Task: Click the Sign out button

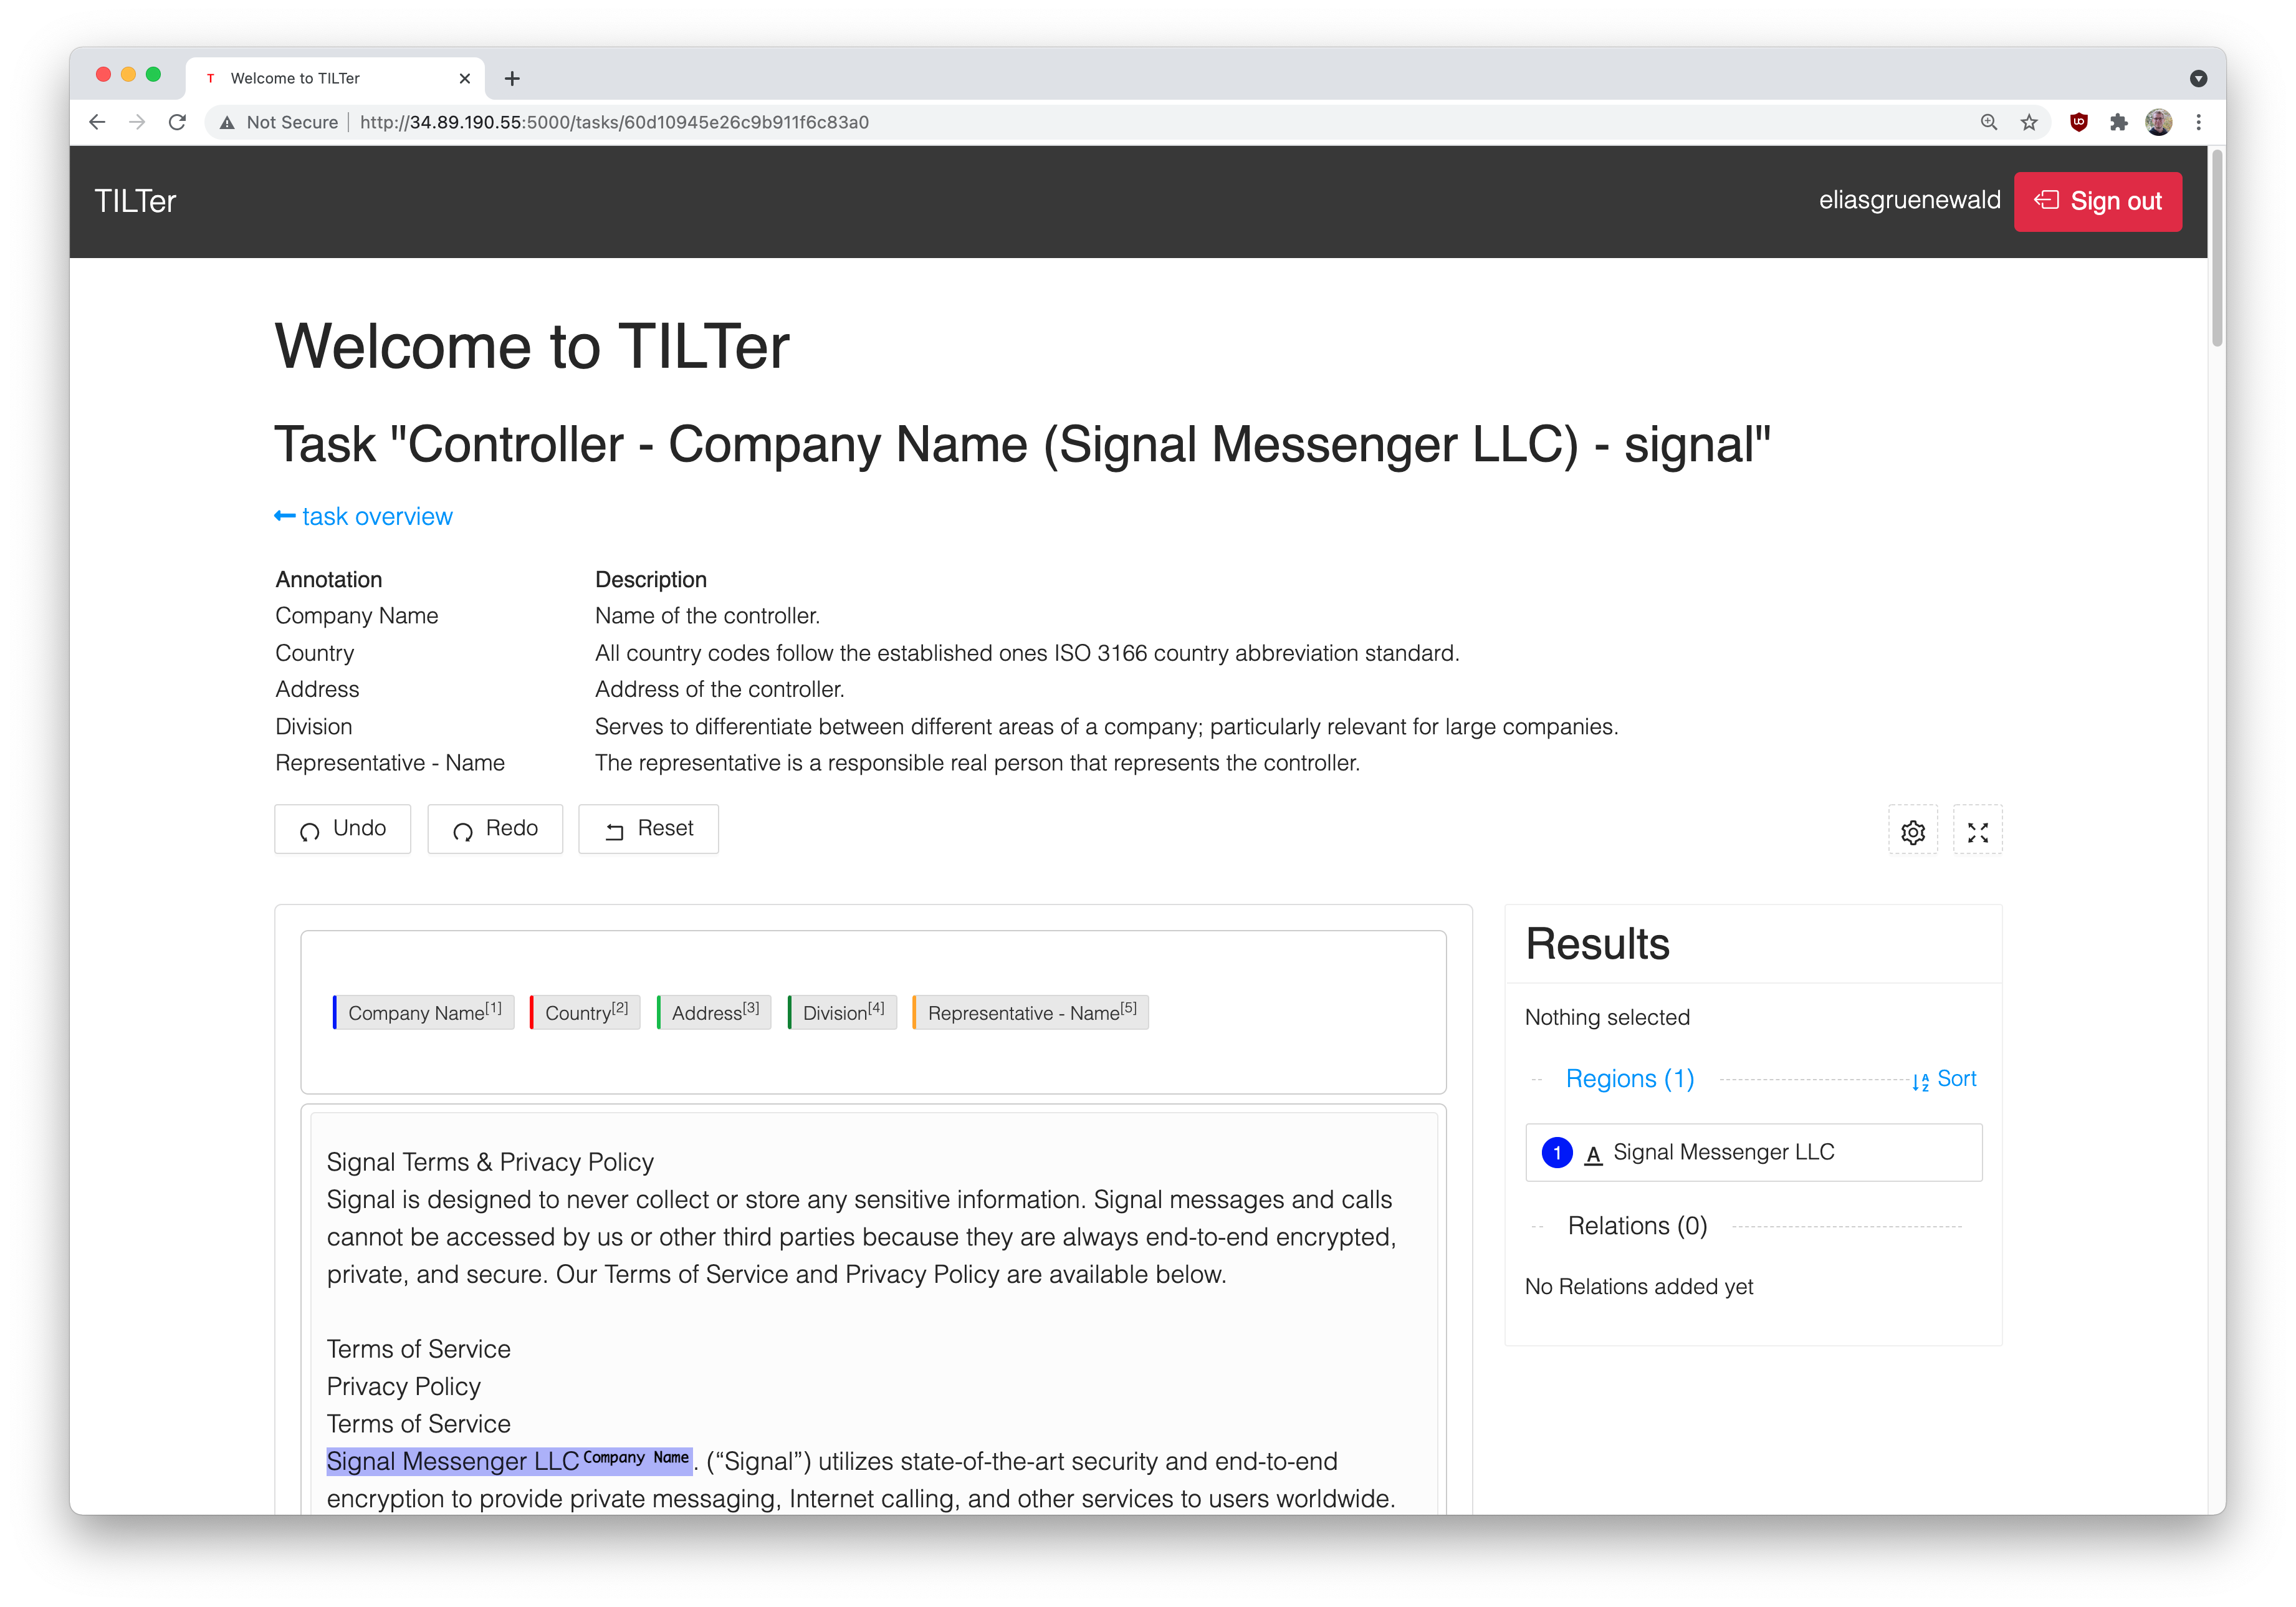Action: pos(2097,201)
